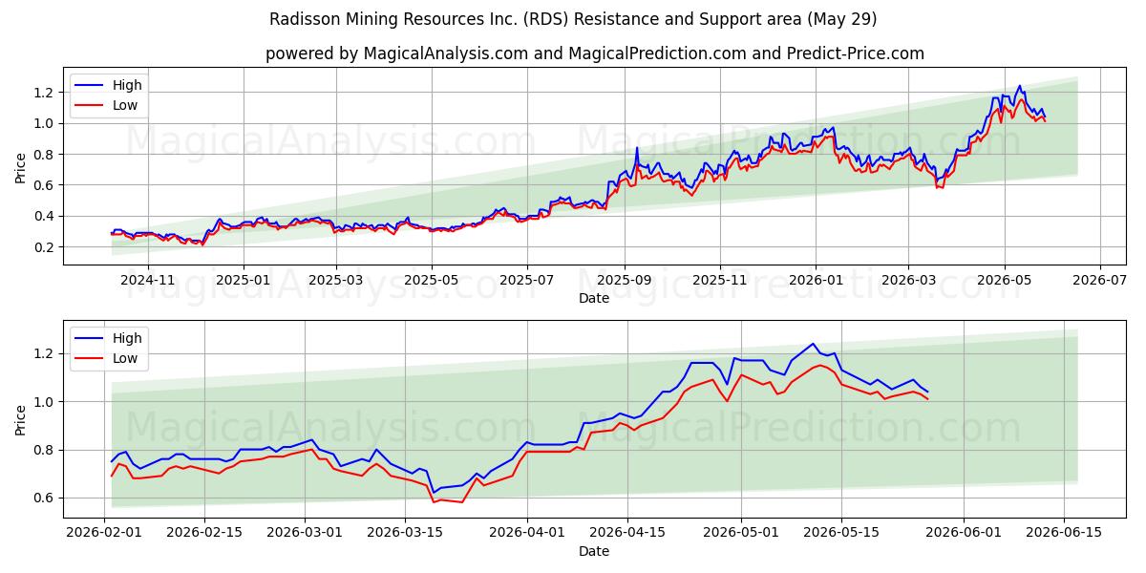Viewport: 1146px width, 573px height.
Task: Click the 2024-11 tick label on top chart
Action: click(148, 281)
